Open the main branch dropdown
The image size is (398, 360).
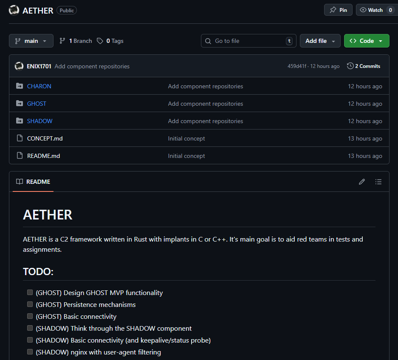31,41
